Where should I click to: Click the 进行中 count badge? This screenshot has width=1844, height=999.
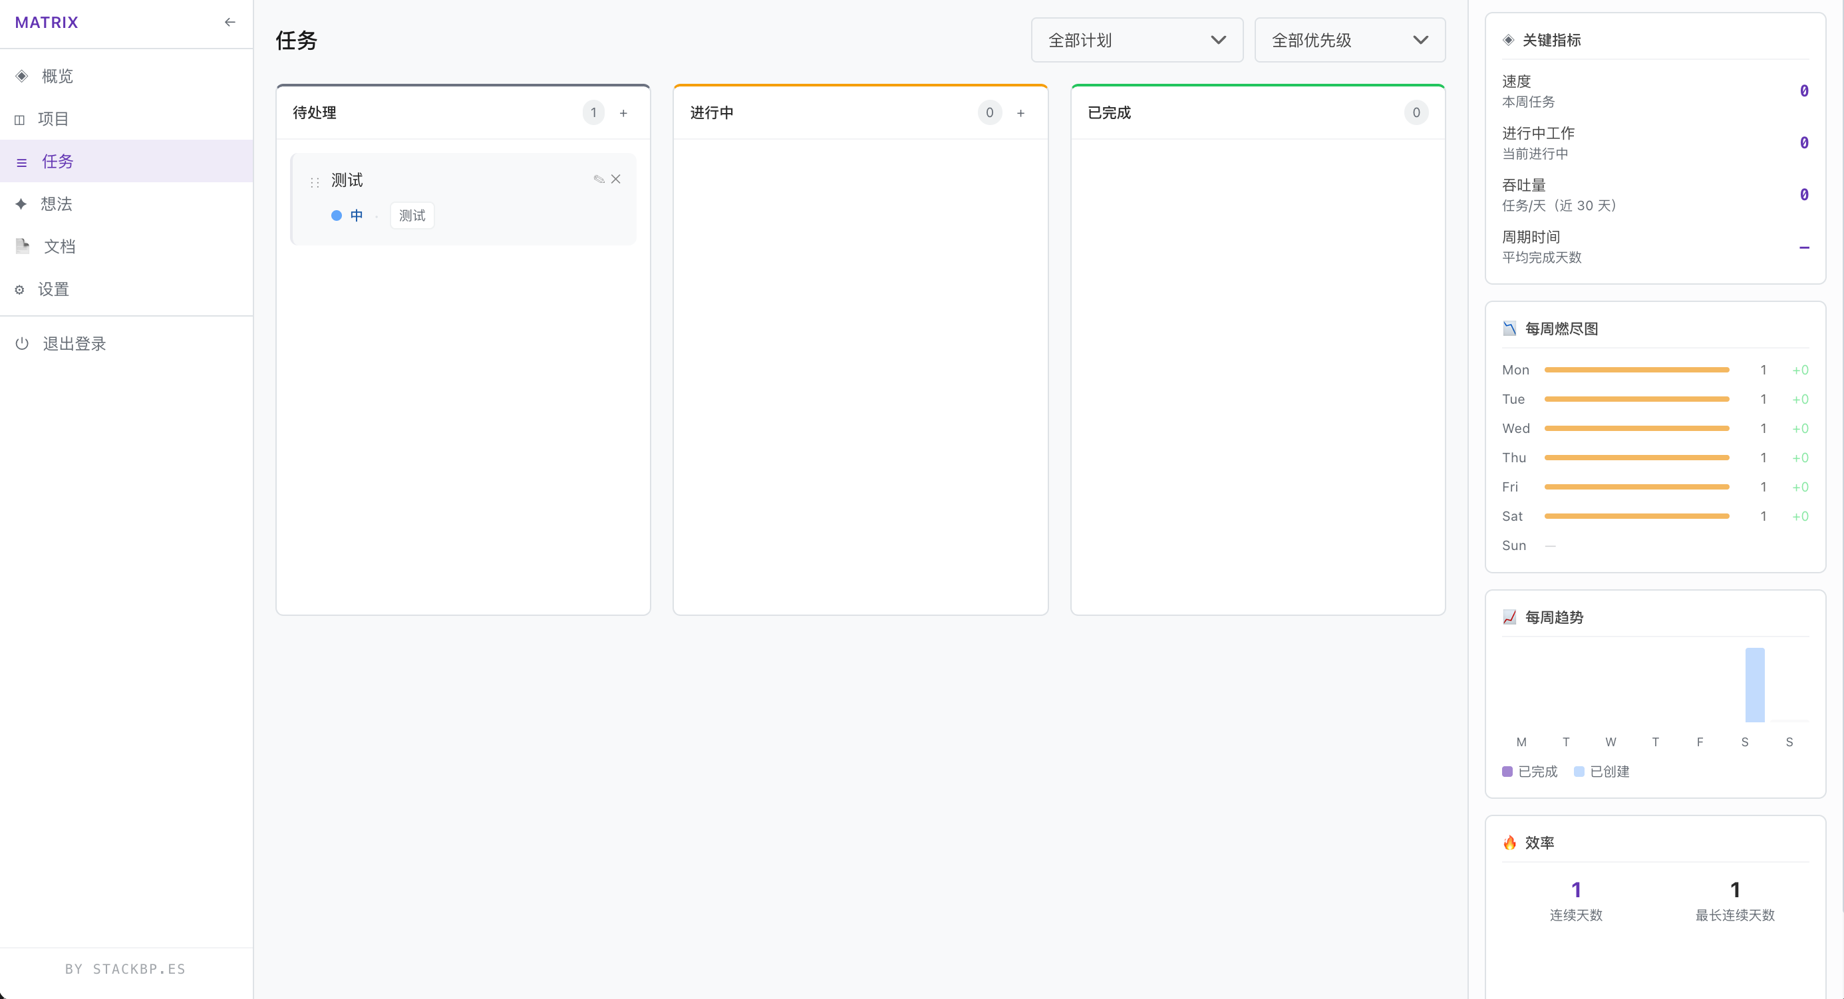[x=989, y=112]
